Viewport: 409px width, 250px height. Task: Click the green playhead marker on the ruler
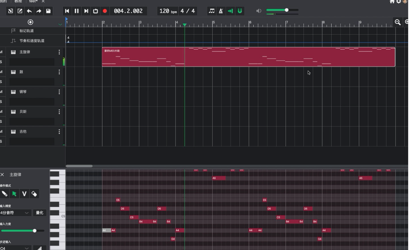pyautogui.click(x=185, y=25)
